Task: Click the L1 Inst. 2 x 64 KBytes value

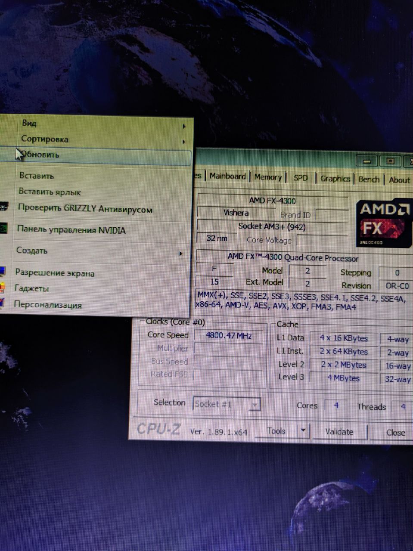Action: coord(344,352)
